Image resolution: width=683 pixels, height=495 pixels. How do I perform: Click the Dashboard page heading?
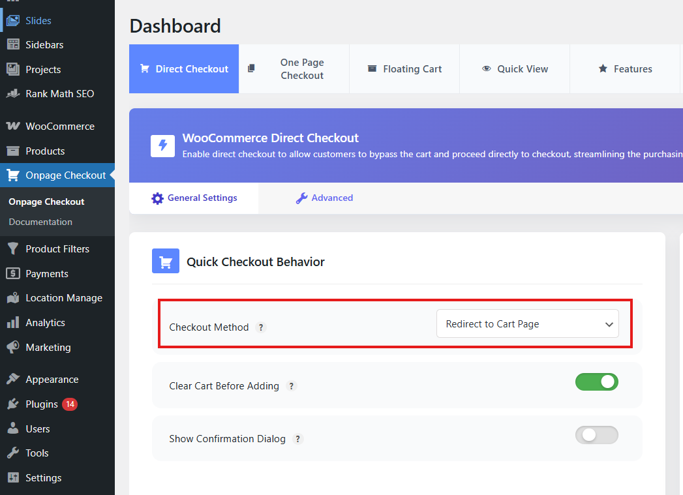coord(175,26)
